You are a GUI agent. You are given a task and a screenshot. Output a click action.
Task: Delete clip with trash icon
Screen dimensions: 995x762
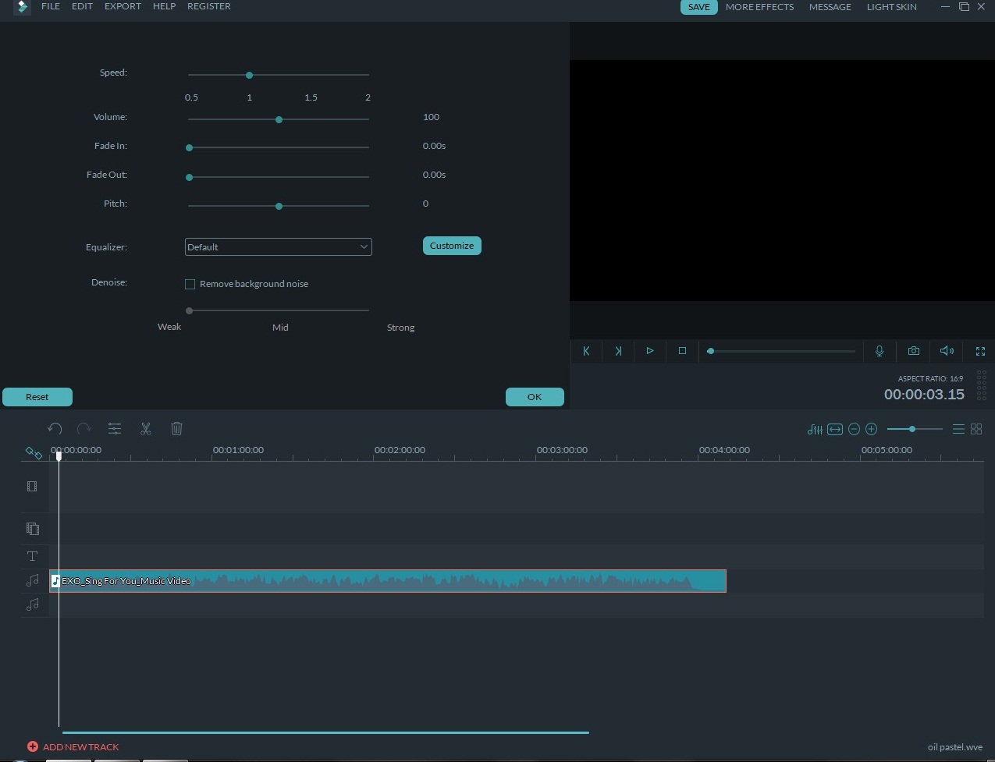coord(176,429)
